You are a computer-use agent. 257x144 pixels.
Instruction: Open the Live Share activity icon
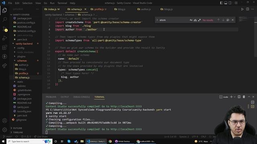[4, 66]
